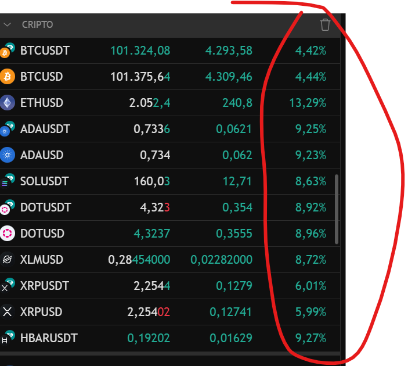Click ETHUSD 13,29% change value

308,103
